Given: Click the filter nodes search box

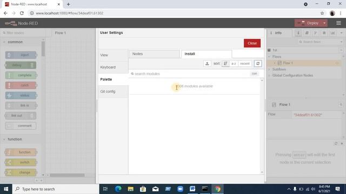Looking at the screenshot, I should (23, 33).
